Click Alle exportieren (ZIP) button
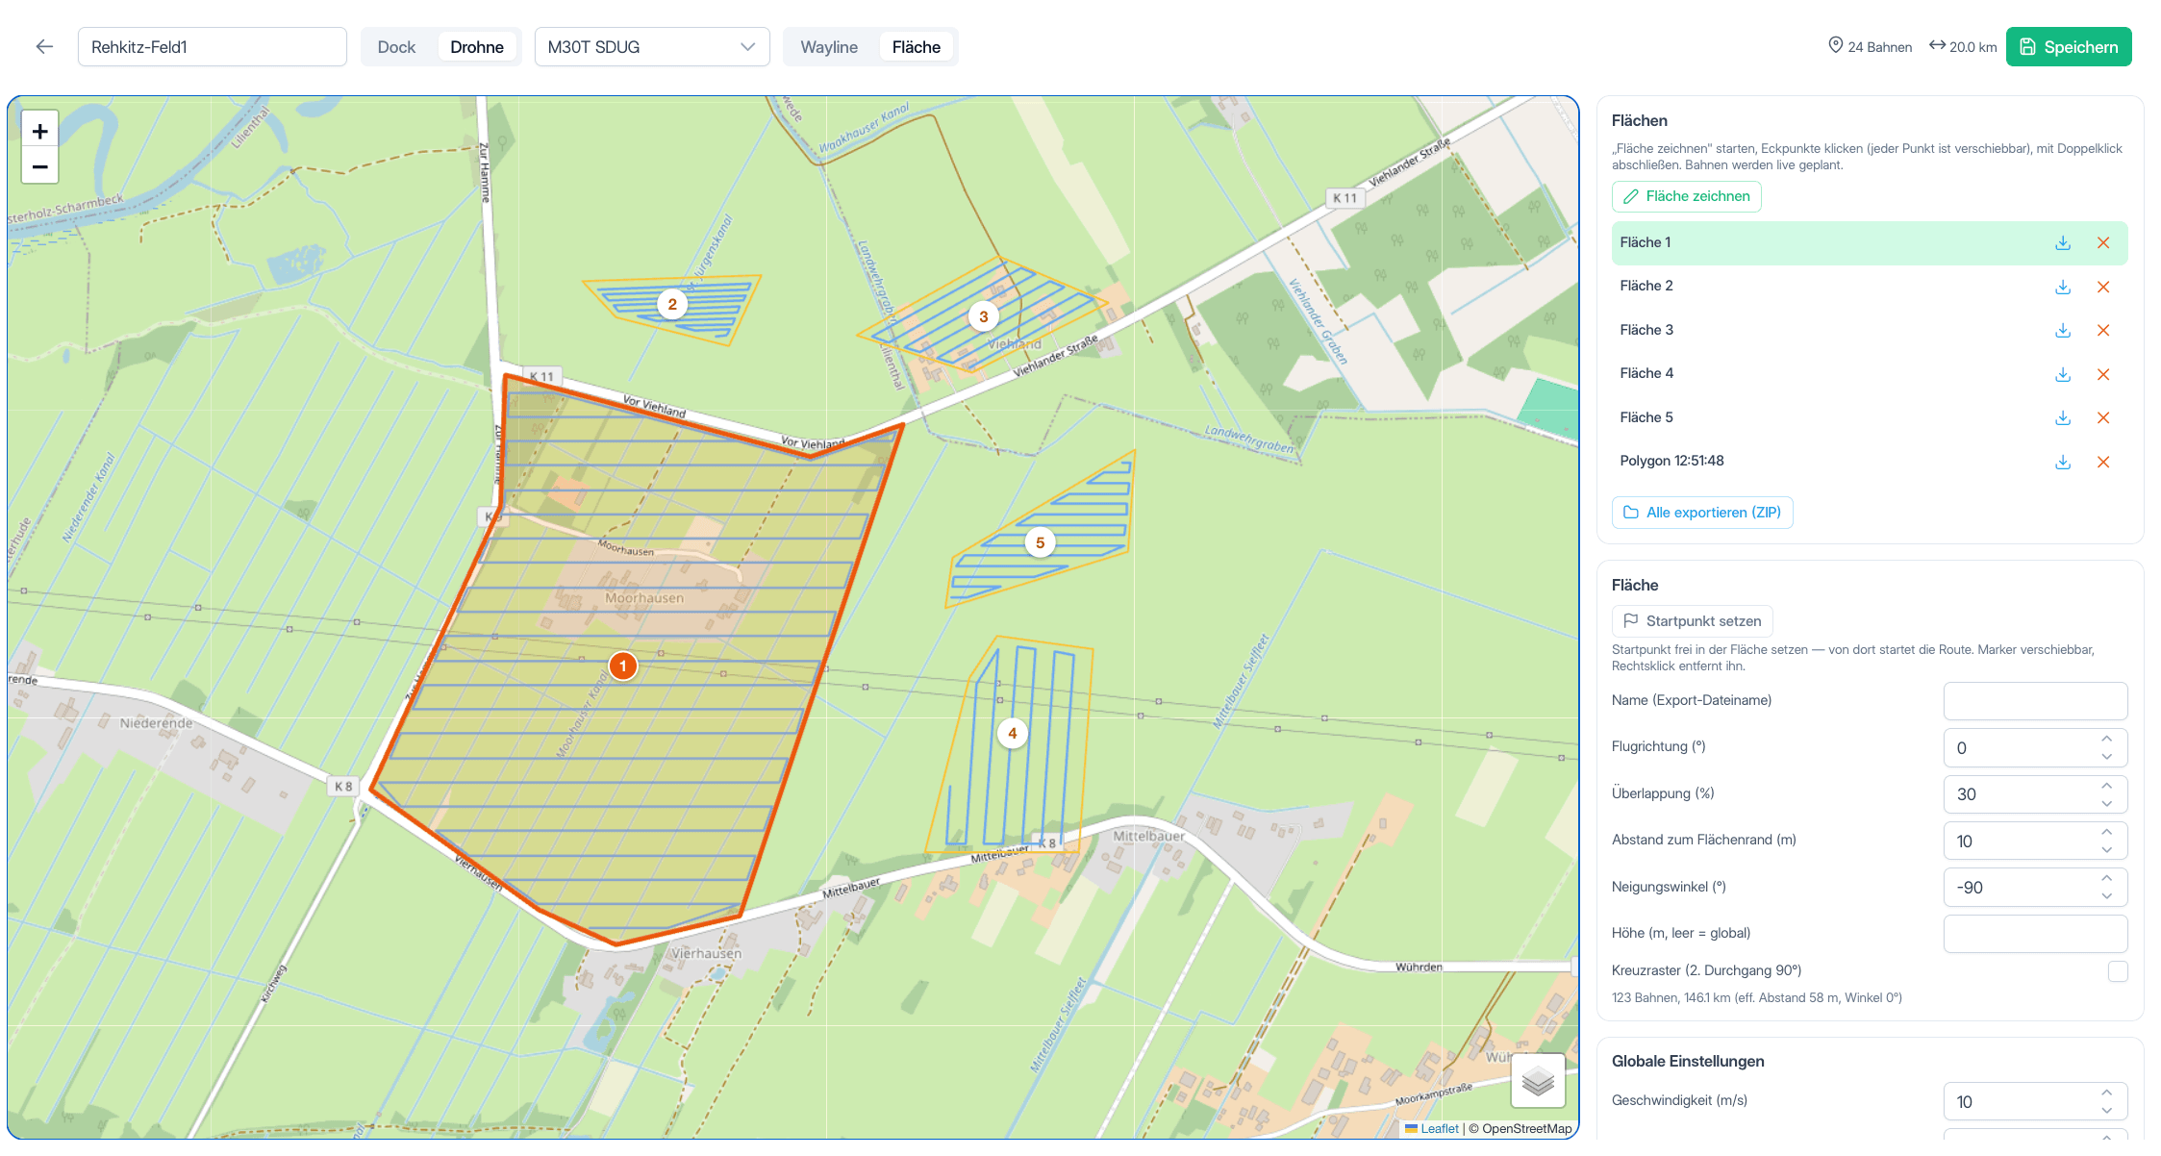2161x1156 pixels. click(x=1702, y=513)
